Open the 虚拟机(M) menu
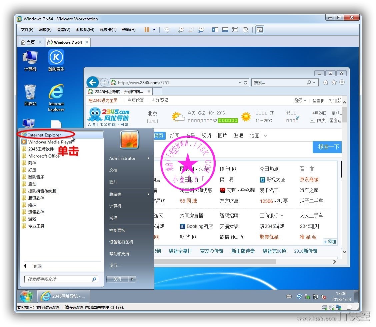The height and width of the screenshot is (327, 376). click(85, 30)
